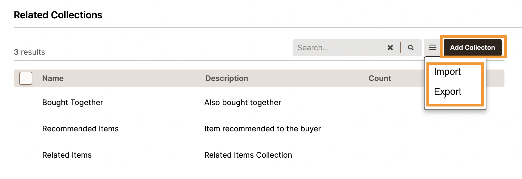Open the Recommended Items collection

(x=80, y=129)
